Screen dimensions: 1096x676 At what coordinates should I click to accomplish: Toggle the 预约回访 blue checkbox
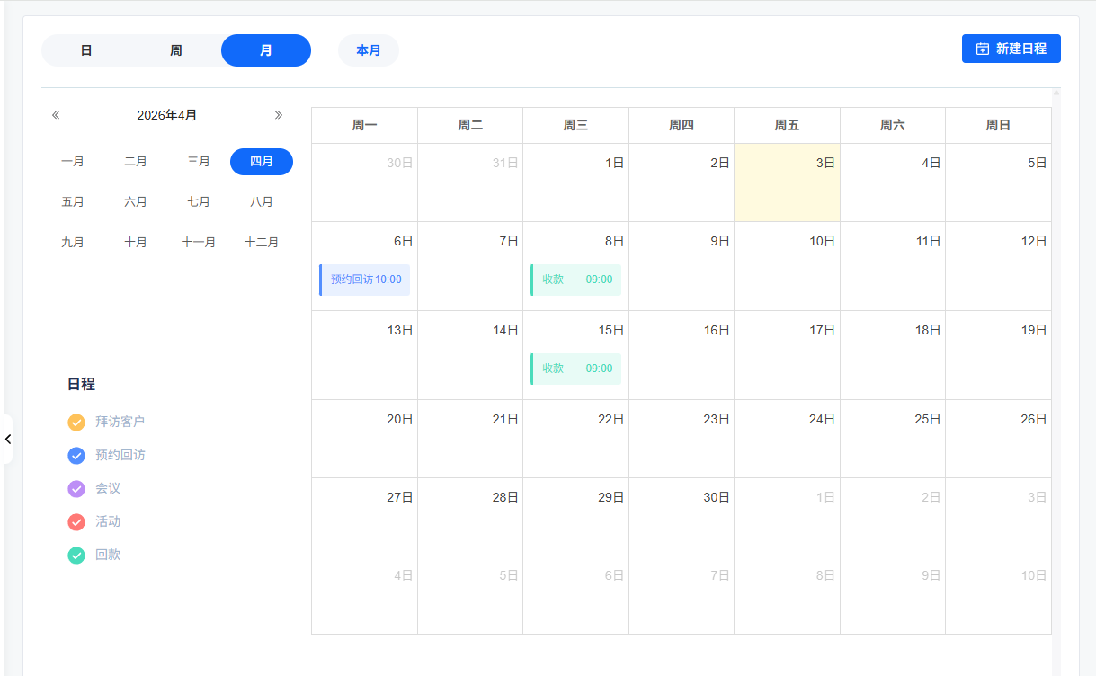pos(76,455)
